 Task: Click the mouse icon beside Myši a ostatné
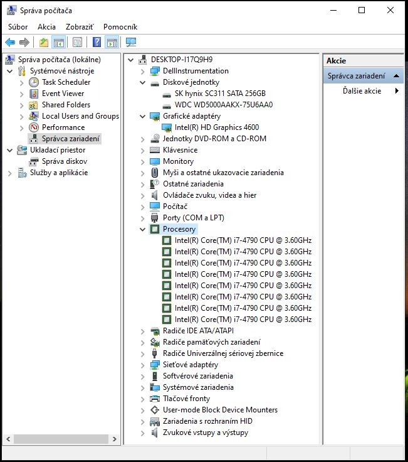155,173
